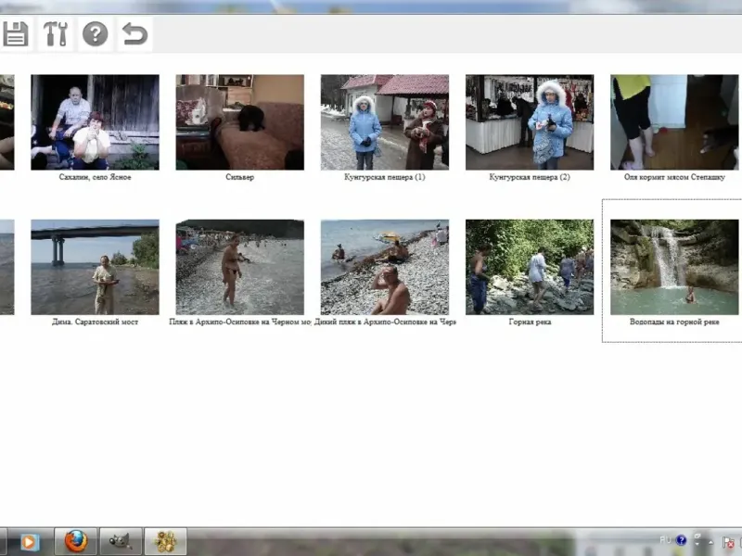Screen dimensions: 742x556
Task: Click the golden flower app taskbar icon
Action: (165, 541)
